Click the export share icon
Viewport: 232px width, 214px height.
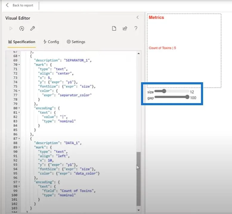[x=125, y=28]
